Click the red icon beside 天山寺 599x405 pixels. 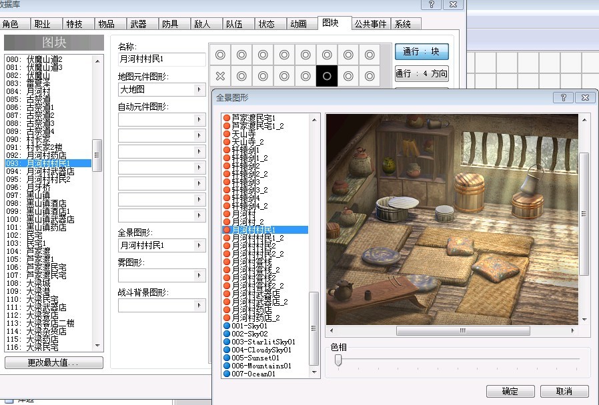tap(227, 134)
